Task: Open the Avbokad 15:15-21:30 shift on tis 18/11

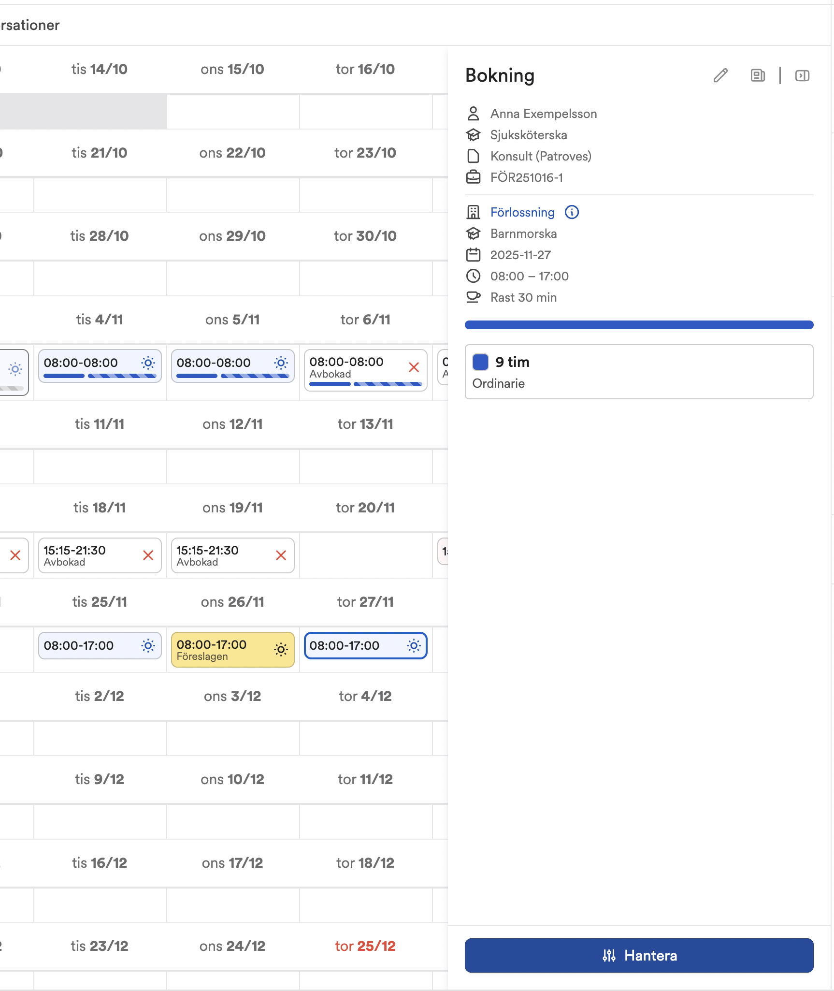Action: click(x=100, y=555)
